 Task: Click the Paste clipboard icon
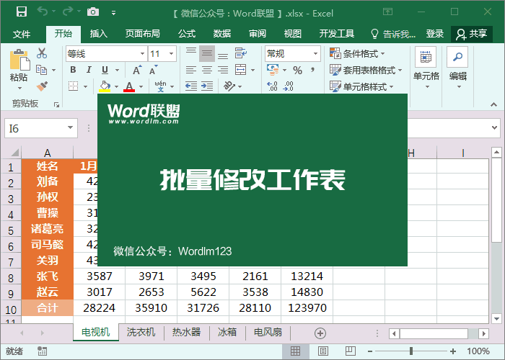coord(19,60)
